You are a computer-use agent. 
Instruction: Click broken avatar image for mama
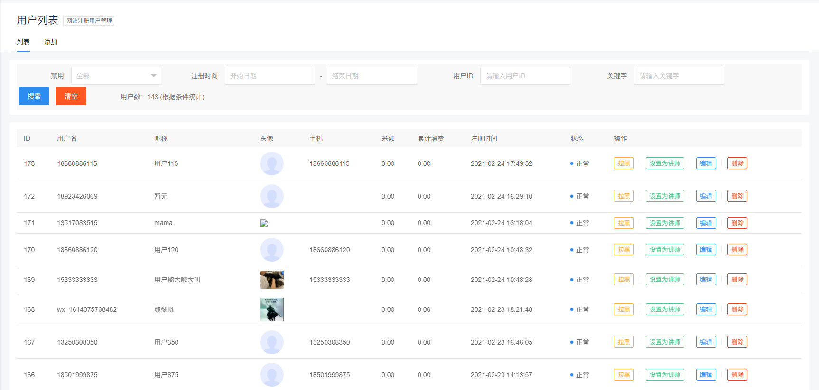click(x=264, y=223)
